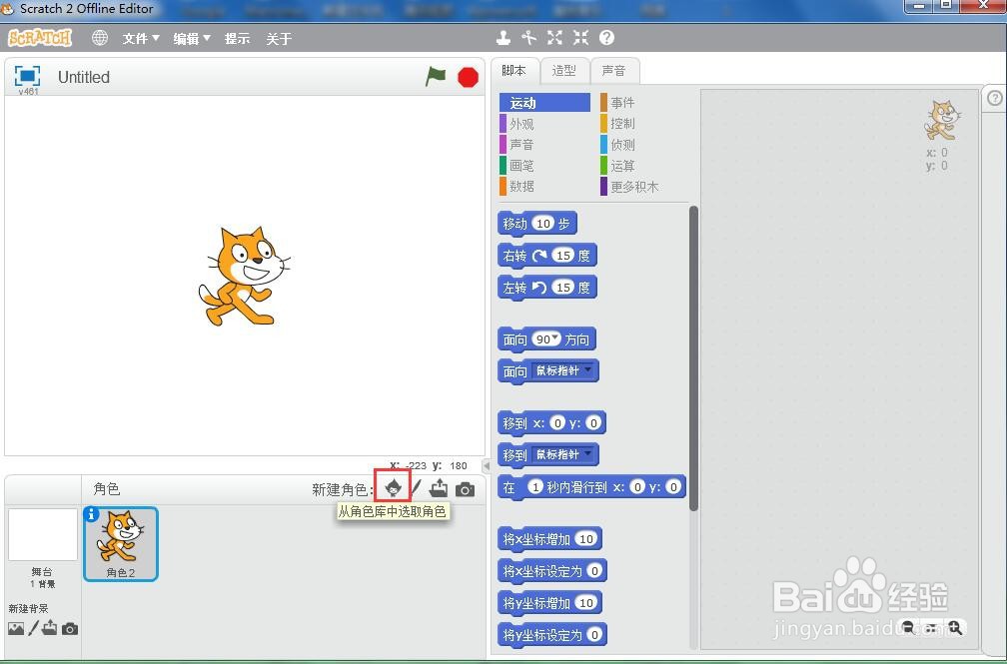Click value in 将y坐标设定为 0 block
This screenshot has height=664, width=1007.
coord(594,635)
